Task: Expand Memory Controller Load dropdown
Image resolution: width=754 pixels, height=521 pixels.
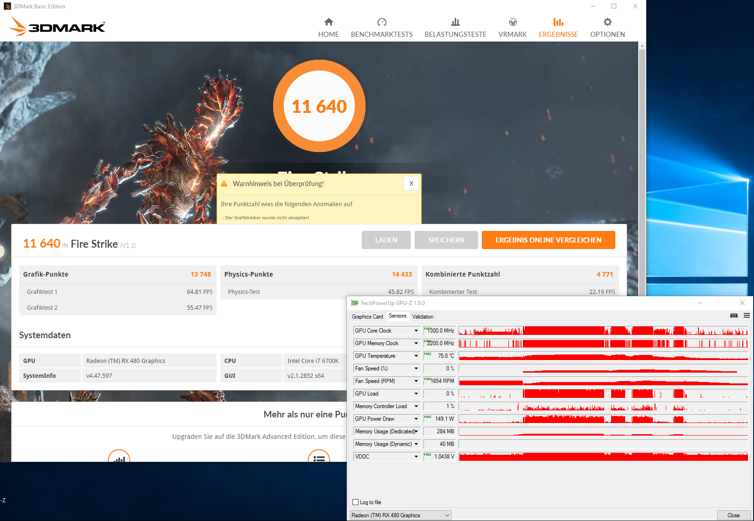Action: [x=416, y=406]
